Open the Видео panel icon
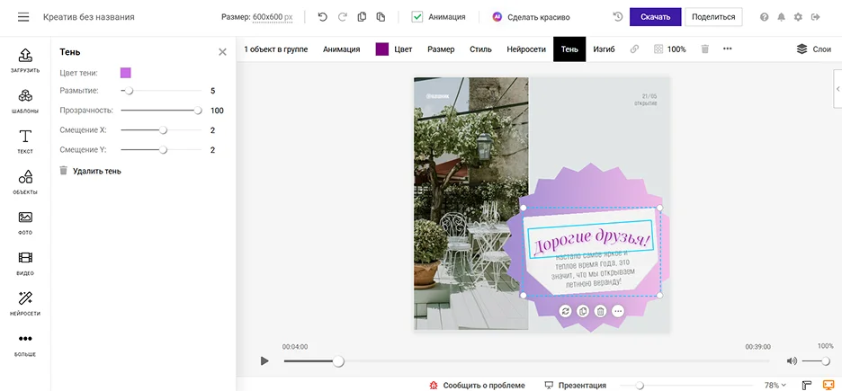 pyautogui.click(x=25, y=262)
